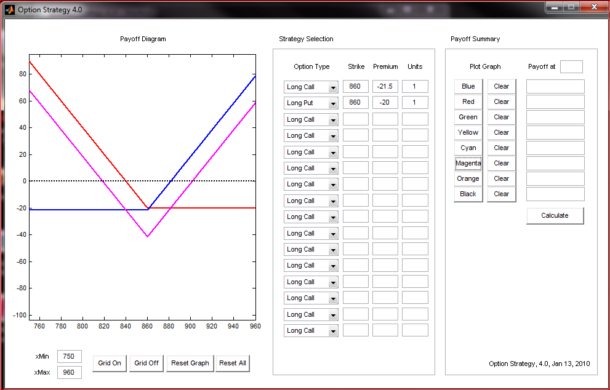The height and width of the screenshot is (390, 610).
Task: Clear the Orange plot
Action: pyautogui.click(x=502, y=178)
